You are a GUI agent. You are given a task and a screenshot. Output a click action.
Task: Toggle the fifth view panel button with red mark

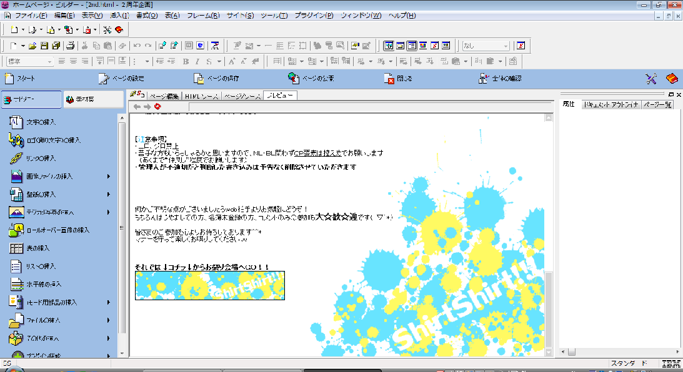pos(434,46)
